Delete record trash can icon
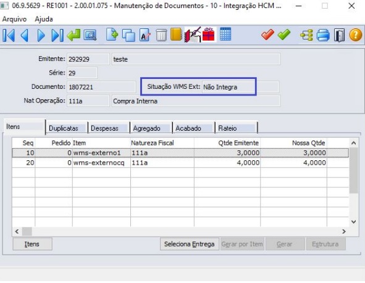This screenshot has width=365, height=283. coord(161,35)
